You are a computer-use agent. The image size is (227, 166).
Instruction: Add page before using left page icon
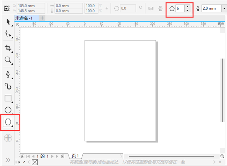[x=23, y=156]
